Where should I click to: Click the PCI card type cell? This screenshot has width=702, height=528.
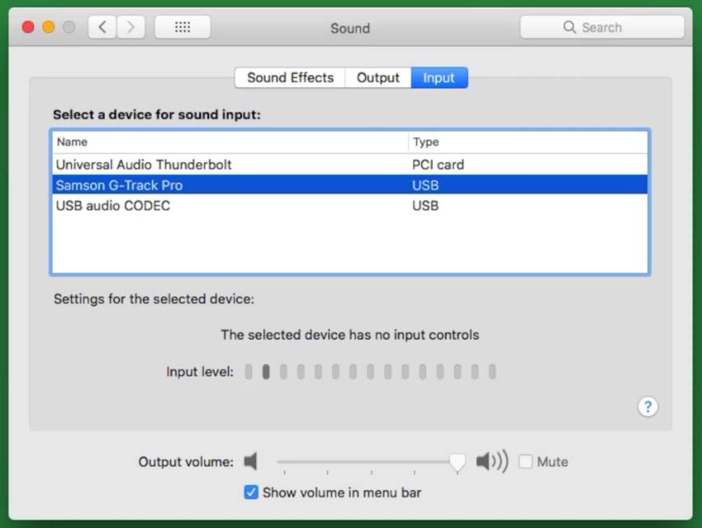coord(438,164)
